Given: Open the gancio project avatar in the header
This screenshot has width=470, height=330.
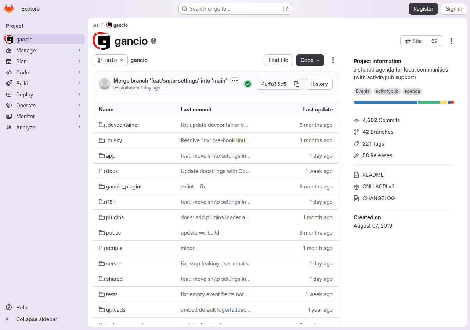Looking at the screenshot, I should [101, 41].
